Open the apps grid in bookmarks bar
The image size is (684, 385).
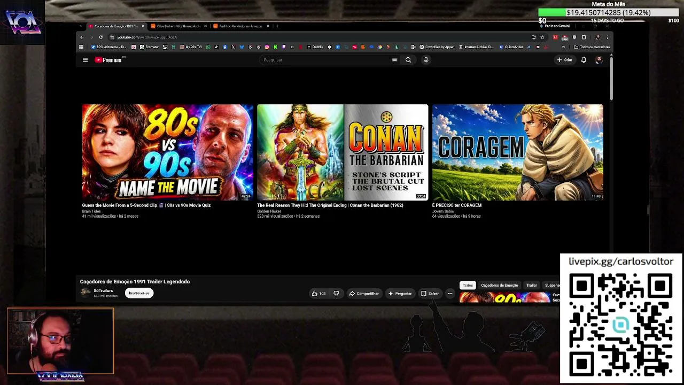click(x=81, y=47)
